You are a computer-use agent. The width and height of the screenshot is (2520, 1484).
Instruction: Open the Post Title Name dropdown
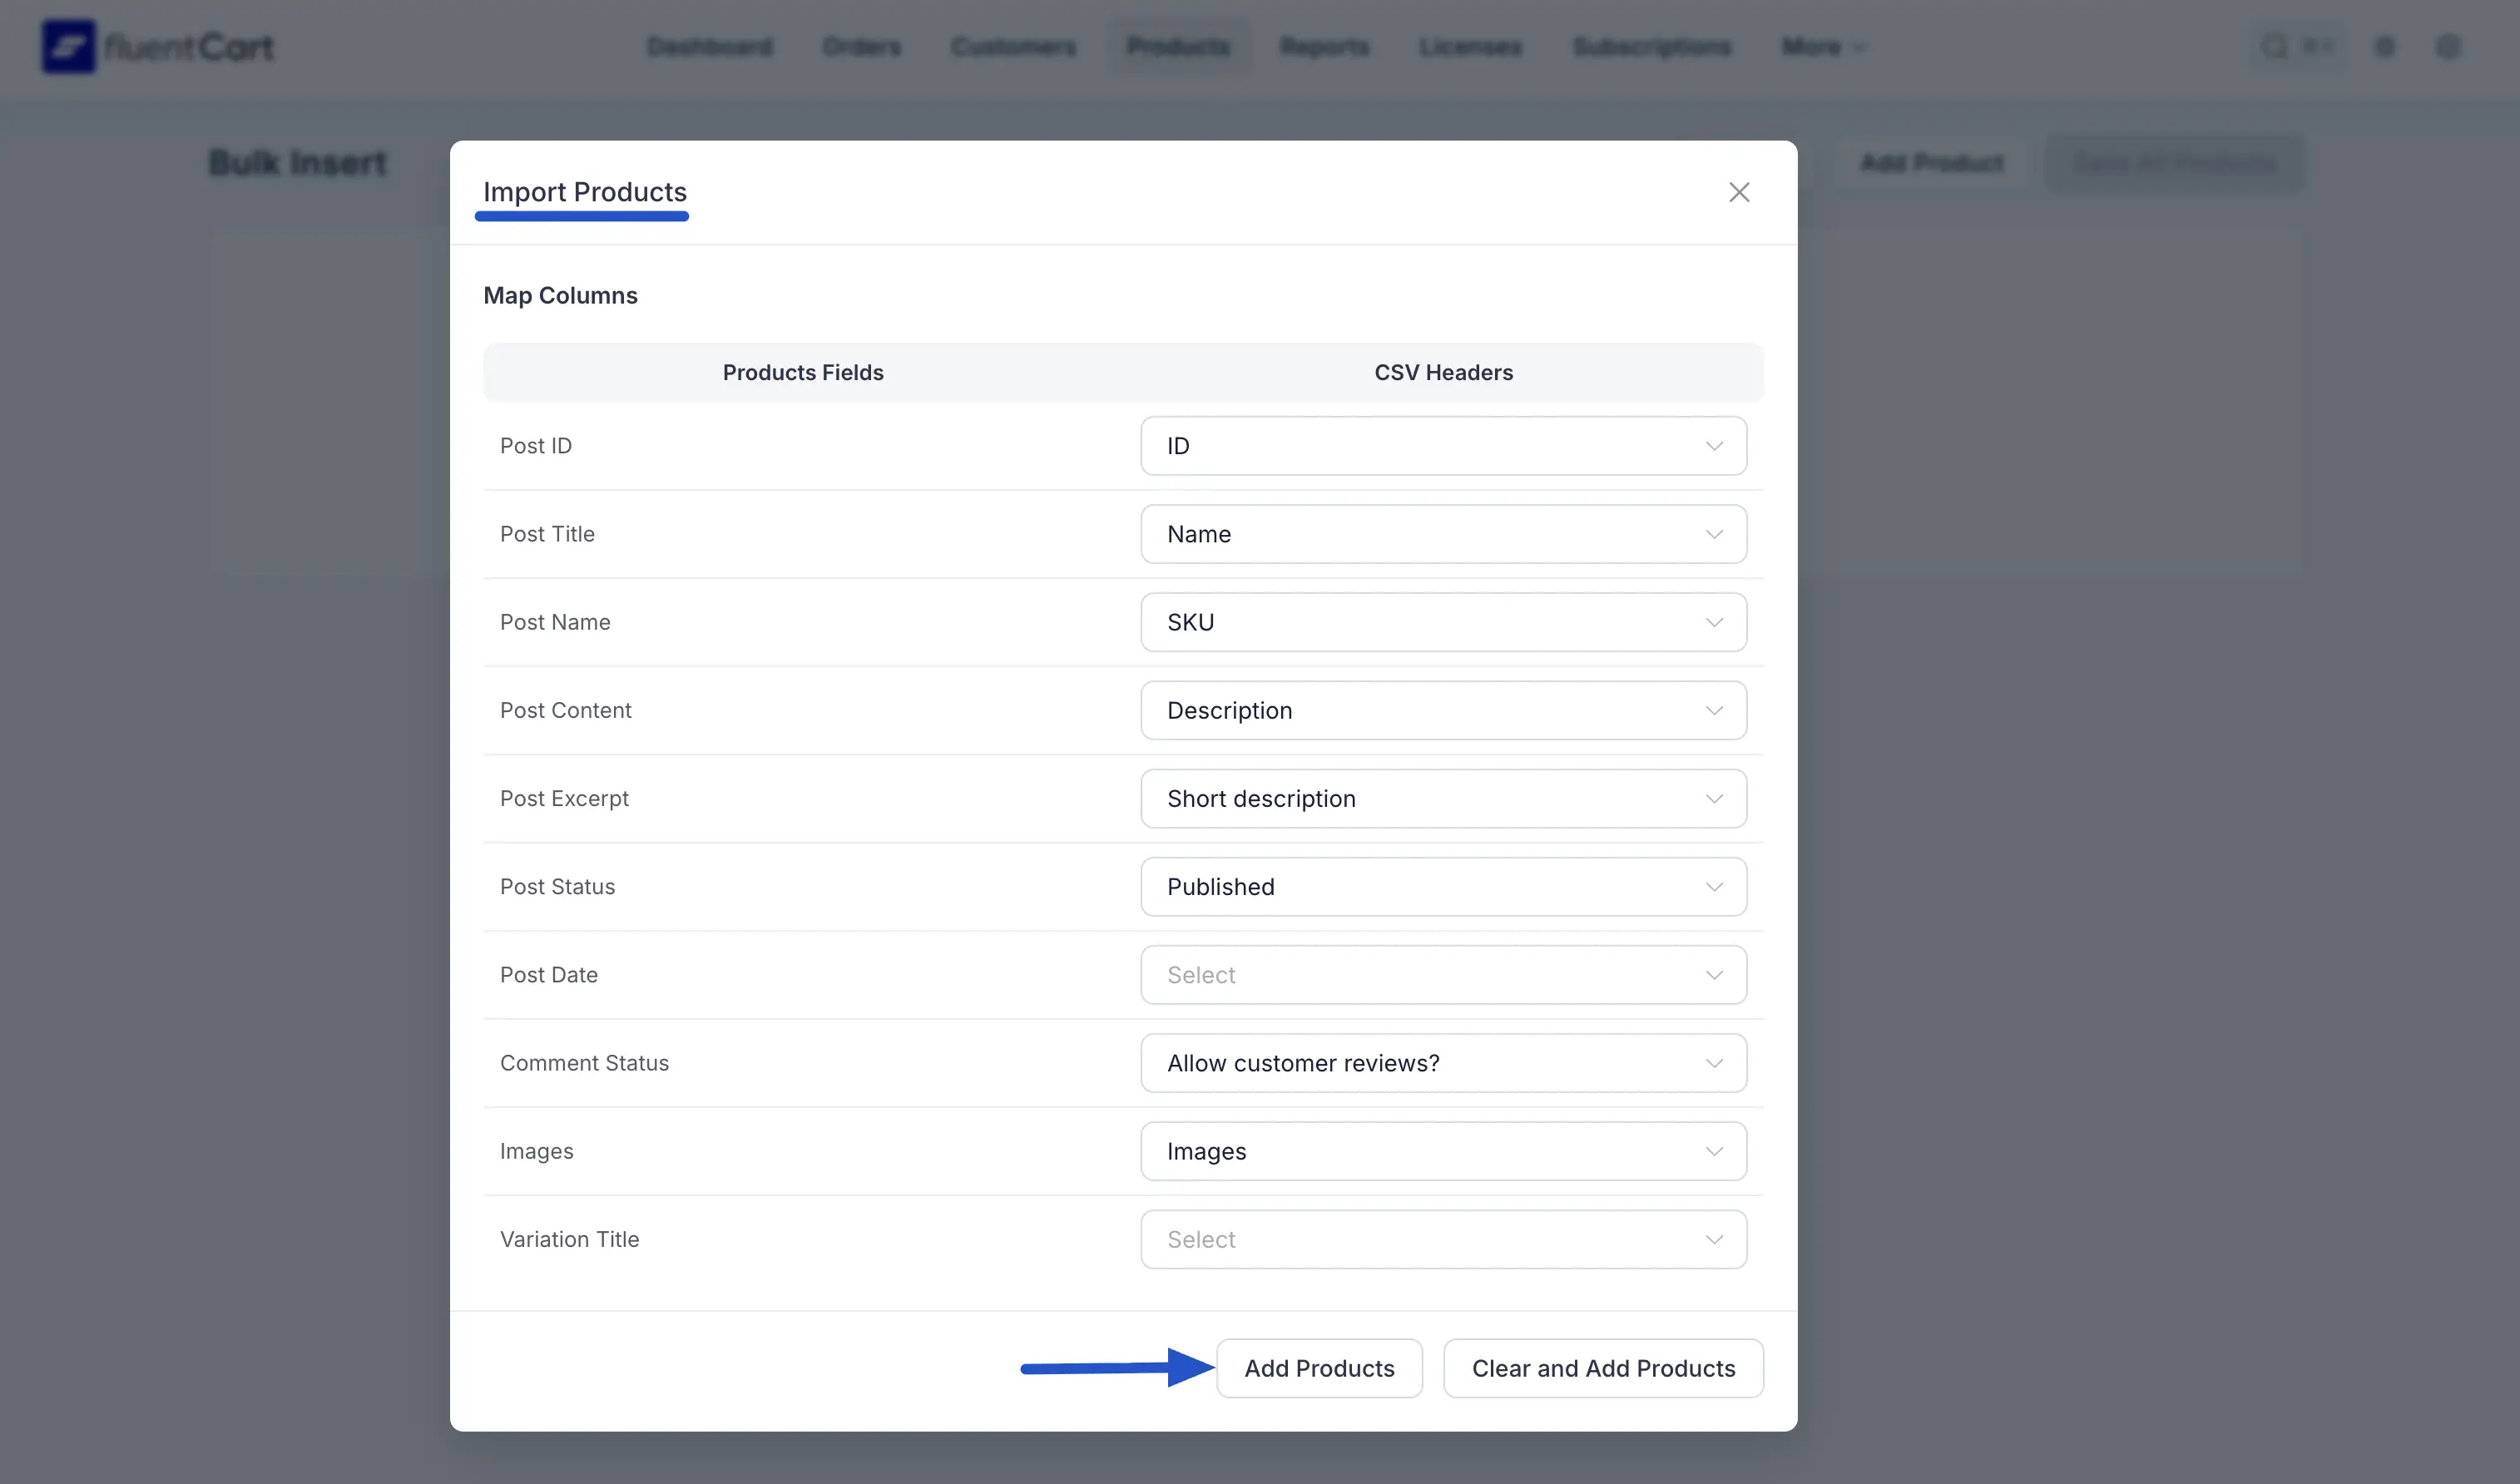tap(1442, 534)
